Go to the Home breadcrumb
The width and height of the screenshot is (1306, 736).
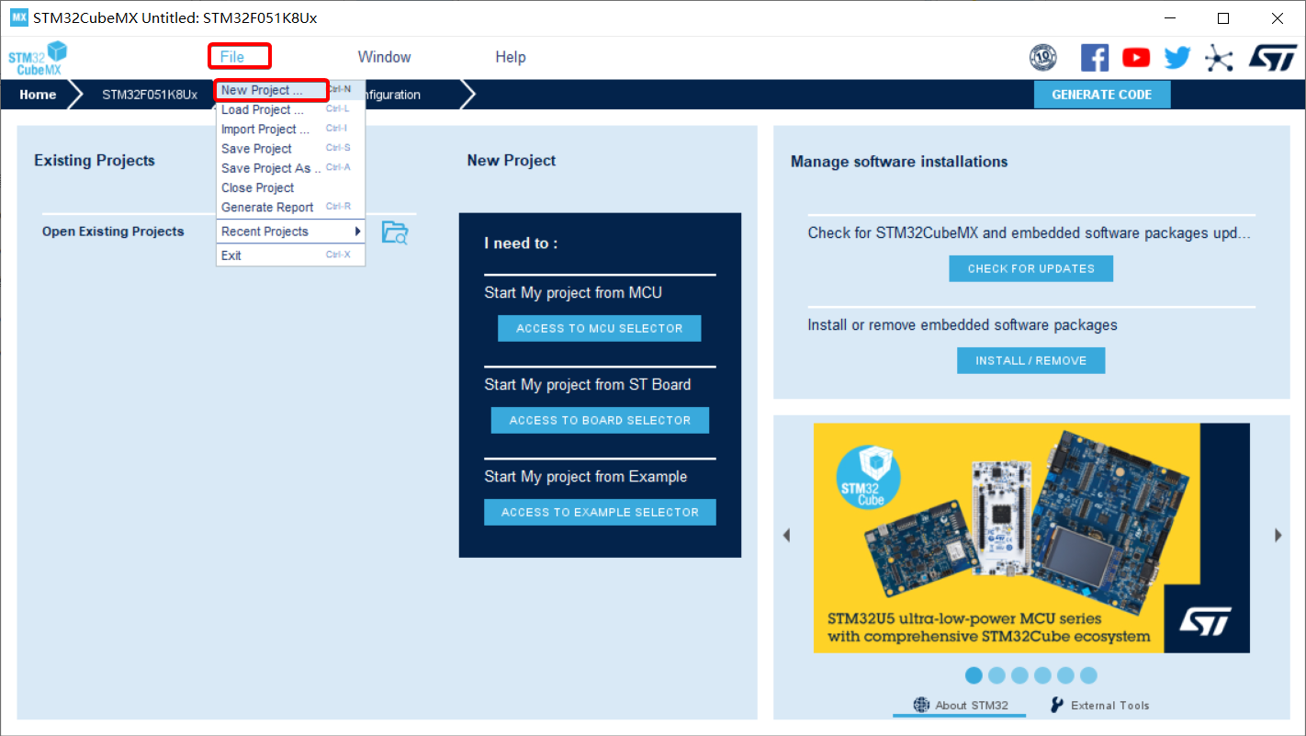point(38,95)
